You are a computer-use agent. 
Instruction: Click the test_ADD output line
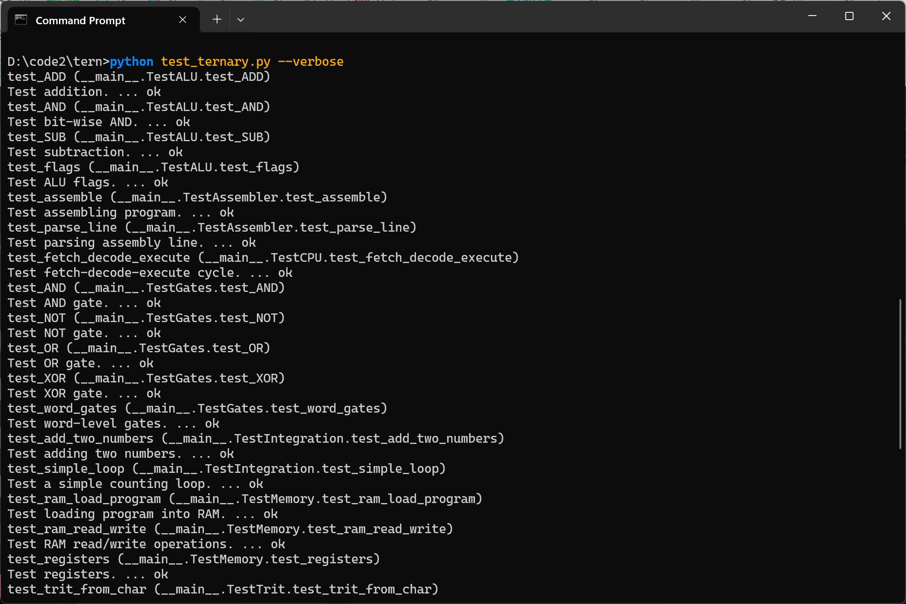[137, 76]
